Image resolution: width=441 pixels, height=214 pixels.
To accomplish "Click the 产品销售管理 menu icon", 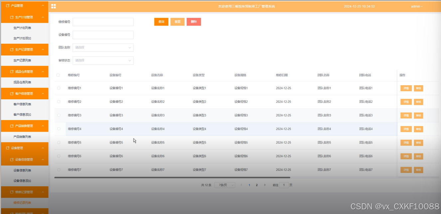I will [12, 126].
